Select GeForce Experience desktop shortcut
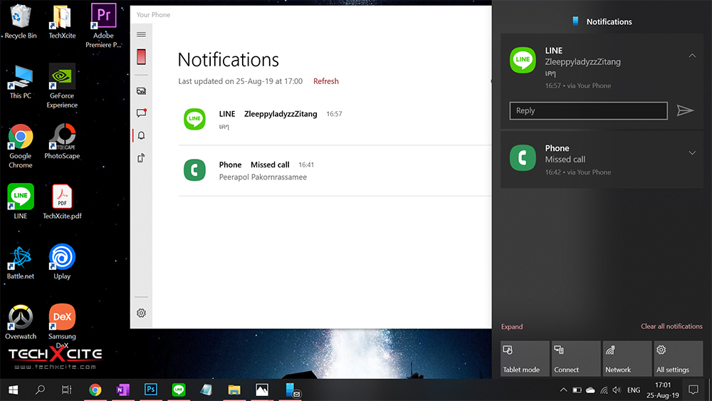Image resolution: width=712 pixels, height=401 pixels. pos(62,86)
